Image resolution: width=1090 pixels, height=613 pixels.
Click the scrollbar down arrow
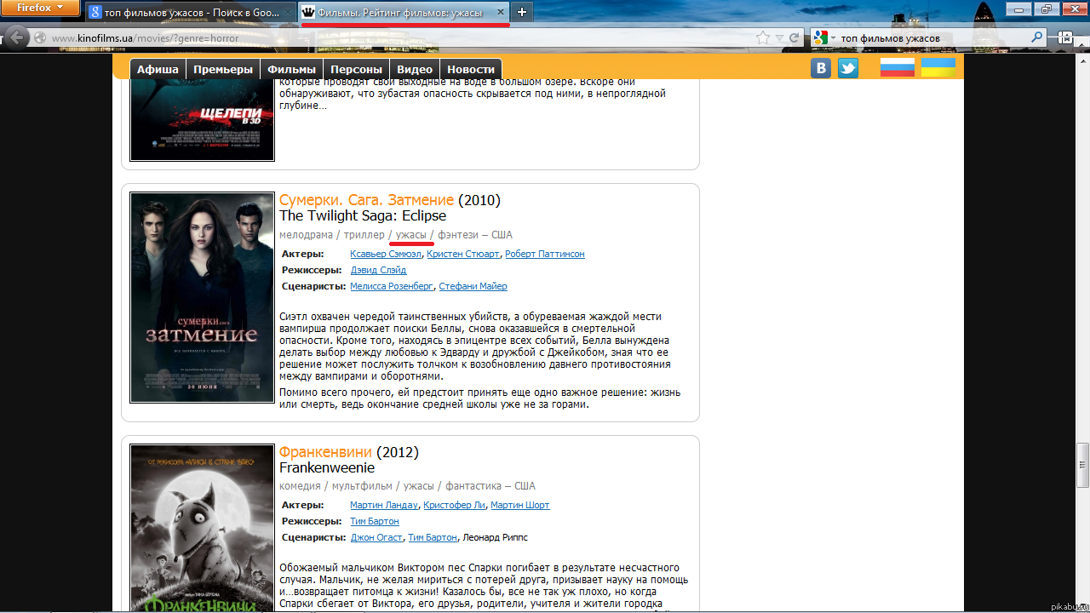(x=1082, y=604)
